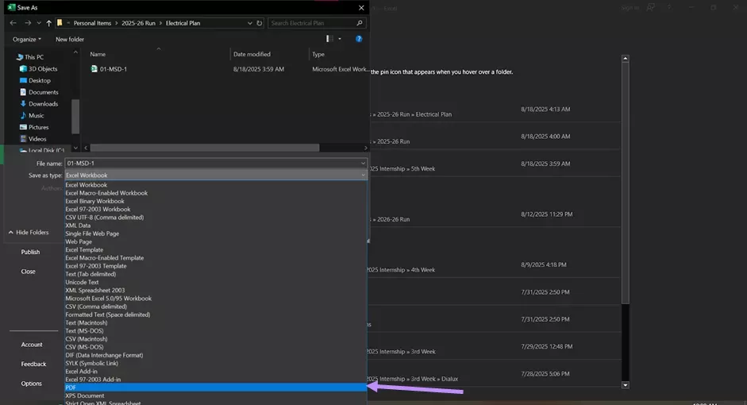Choose XML Data file type
This screenshot has height=405, width=747.
coord(216,226)
